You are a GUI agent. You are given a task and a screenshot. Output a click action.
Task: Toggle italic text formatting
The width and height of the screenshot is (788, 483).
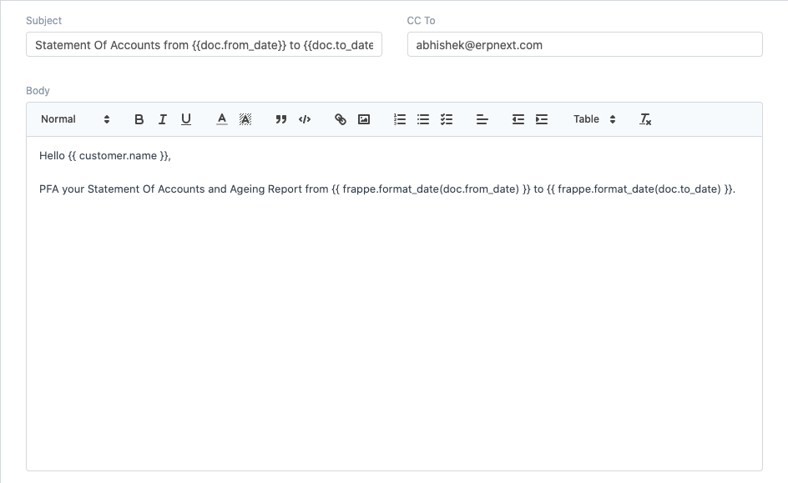click(x=163, y=119)
